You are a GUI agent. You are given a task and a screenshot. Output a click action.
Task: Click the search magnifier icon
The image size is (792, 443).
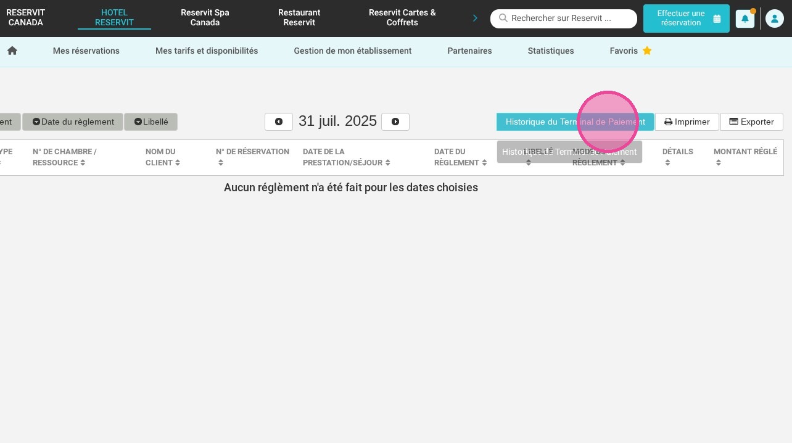503,19
